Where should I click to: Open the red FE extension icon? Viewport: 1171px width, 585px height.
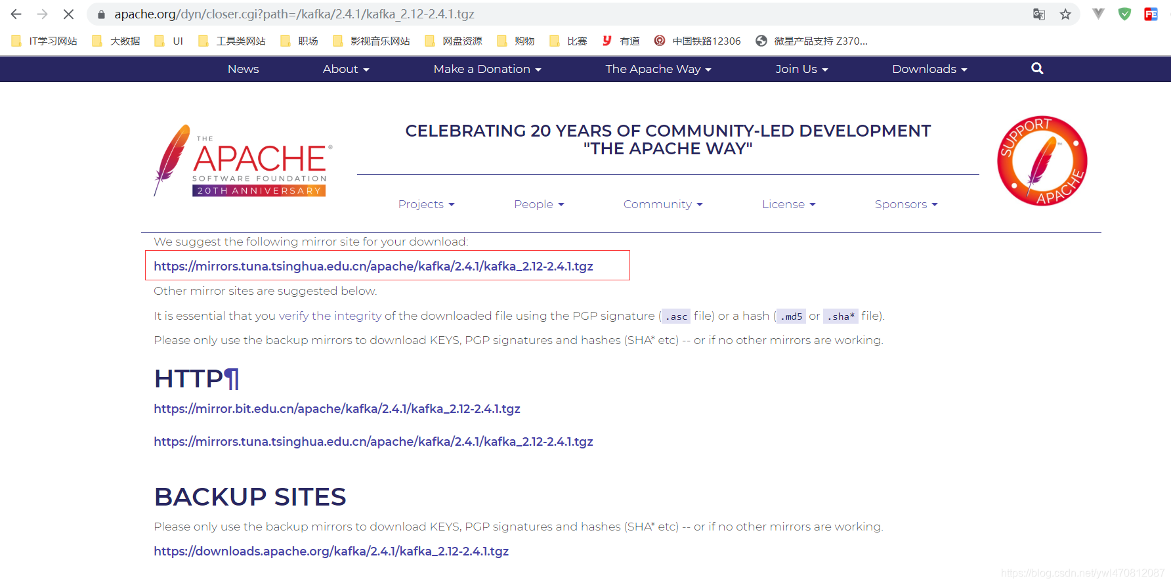point(1151,14)
